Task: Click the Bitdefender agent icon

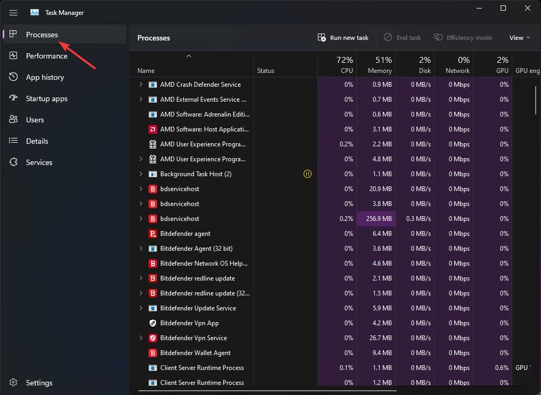Action: point(152,234)
